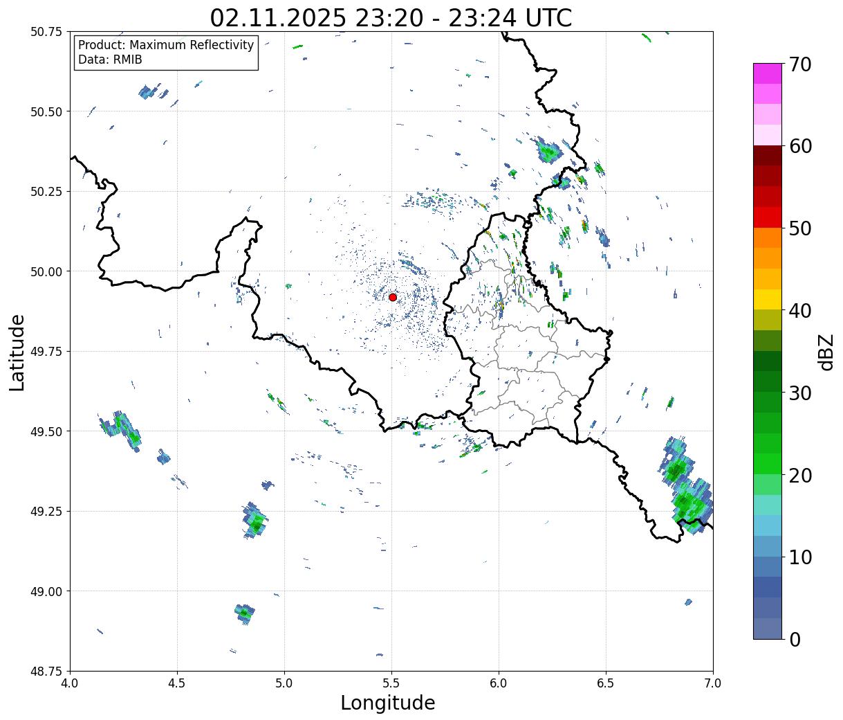Screen dimensions: 843x720
Task: Click the y-axis tick label "50.75"
Action: coord(46,32)
